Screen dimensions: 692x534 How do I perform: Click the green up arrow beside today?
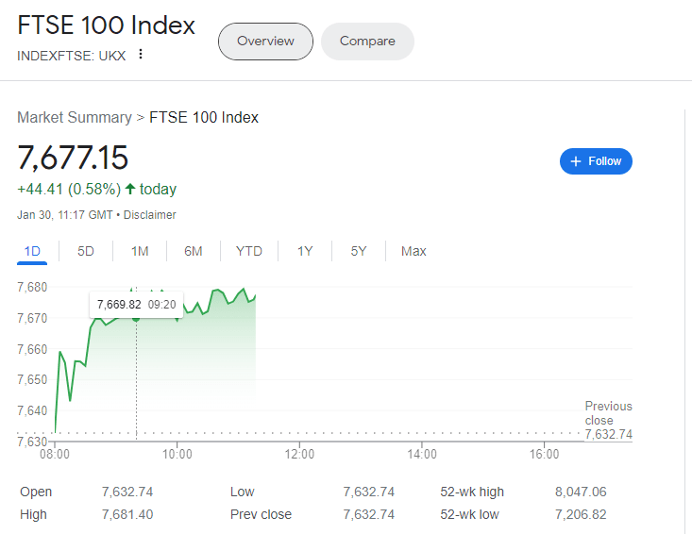(x=130, y=190)
